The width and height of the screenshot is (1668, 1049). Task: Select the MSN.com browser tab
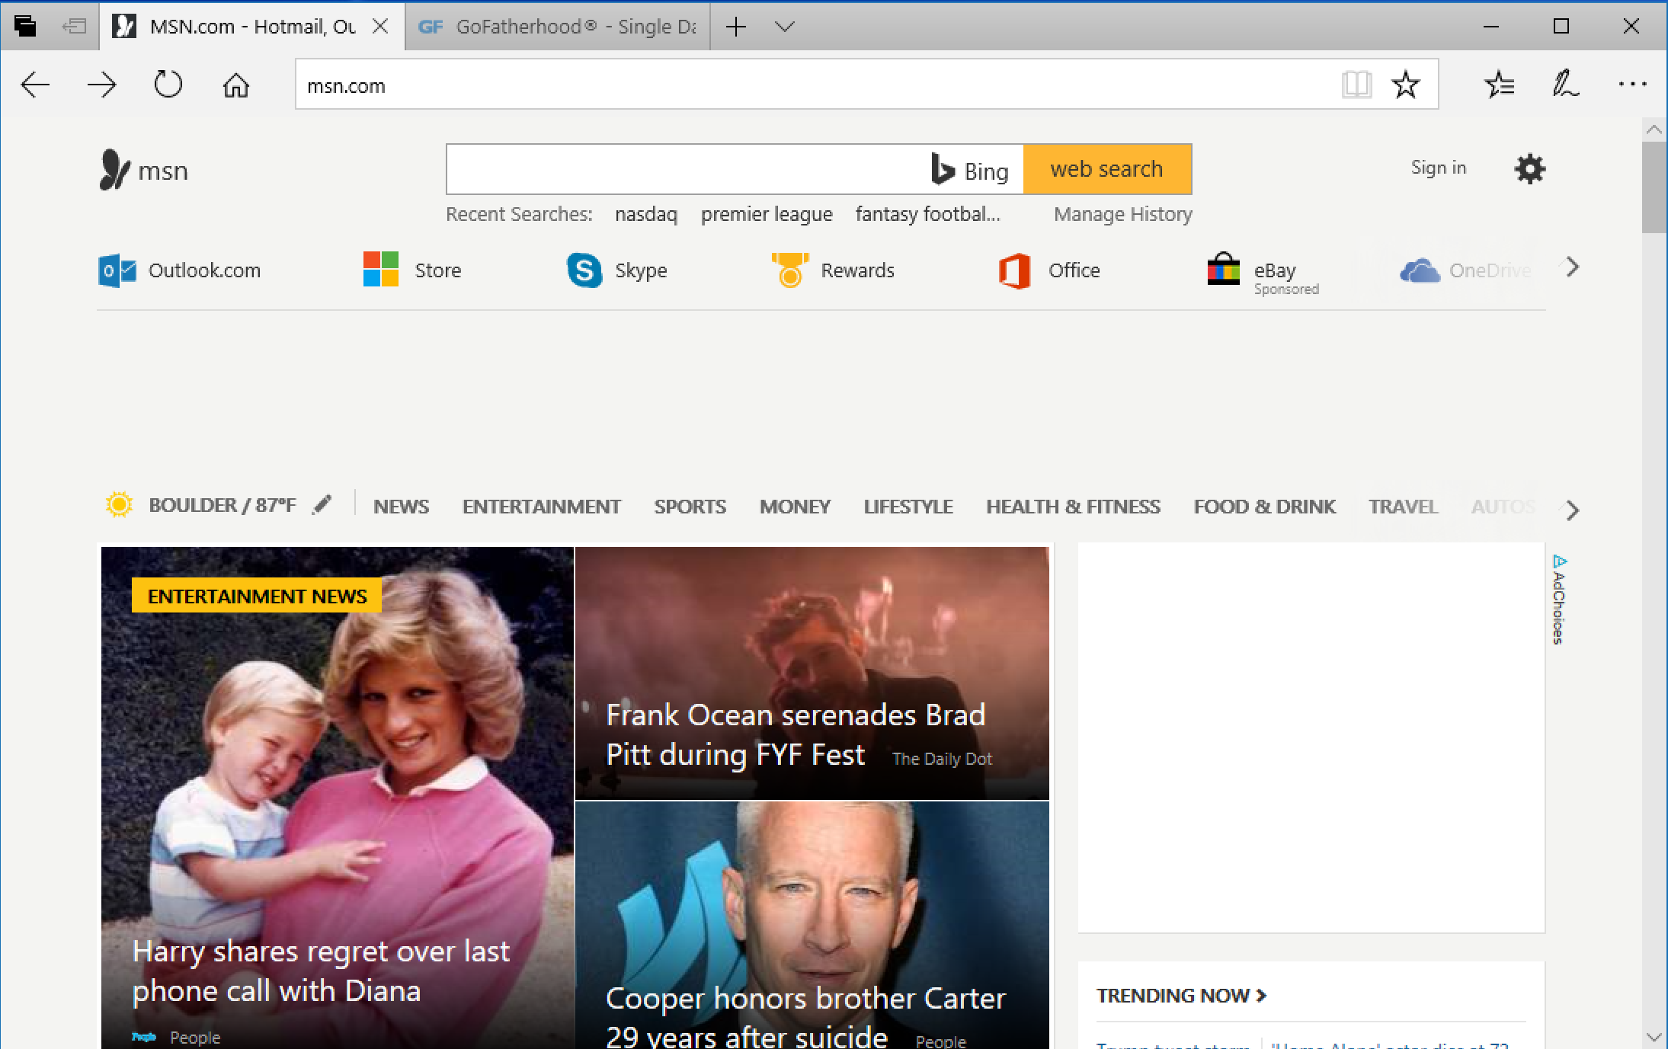(x=251, y=27)
